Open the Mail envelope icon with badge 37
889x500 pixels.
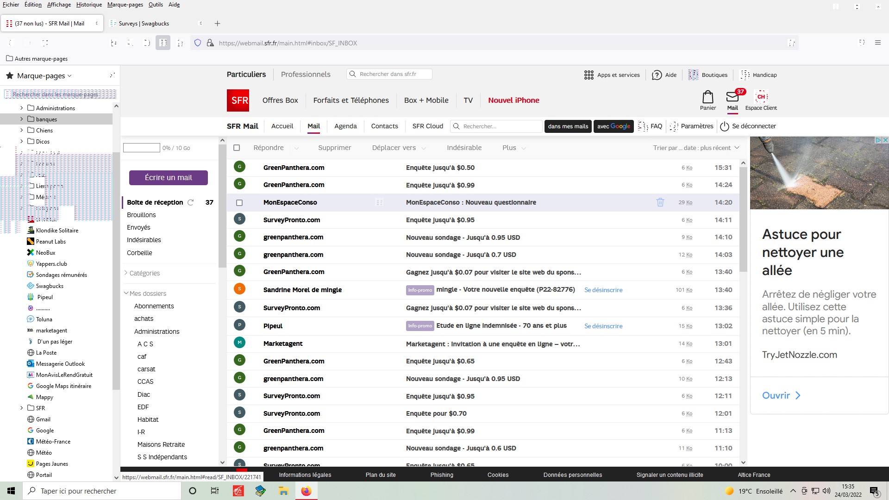[732, 96]
